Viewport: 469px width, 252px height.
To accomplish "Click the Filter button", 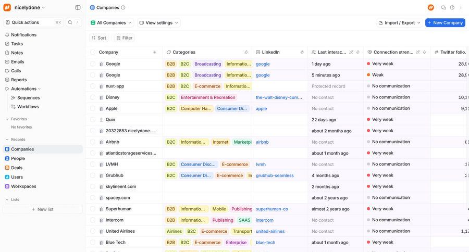I will coord(125,38).
